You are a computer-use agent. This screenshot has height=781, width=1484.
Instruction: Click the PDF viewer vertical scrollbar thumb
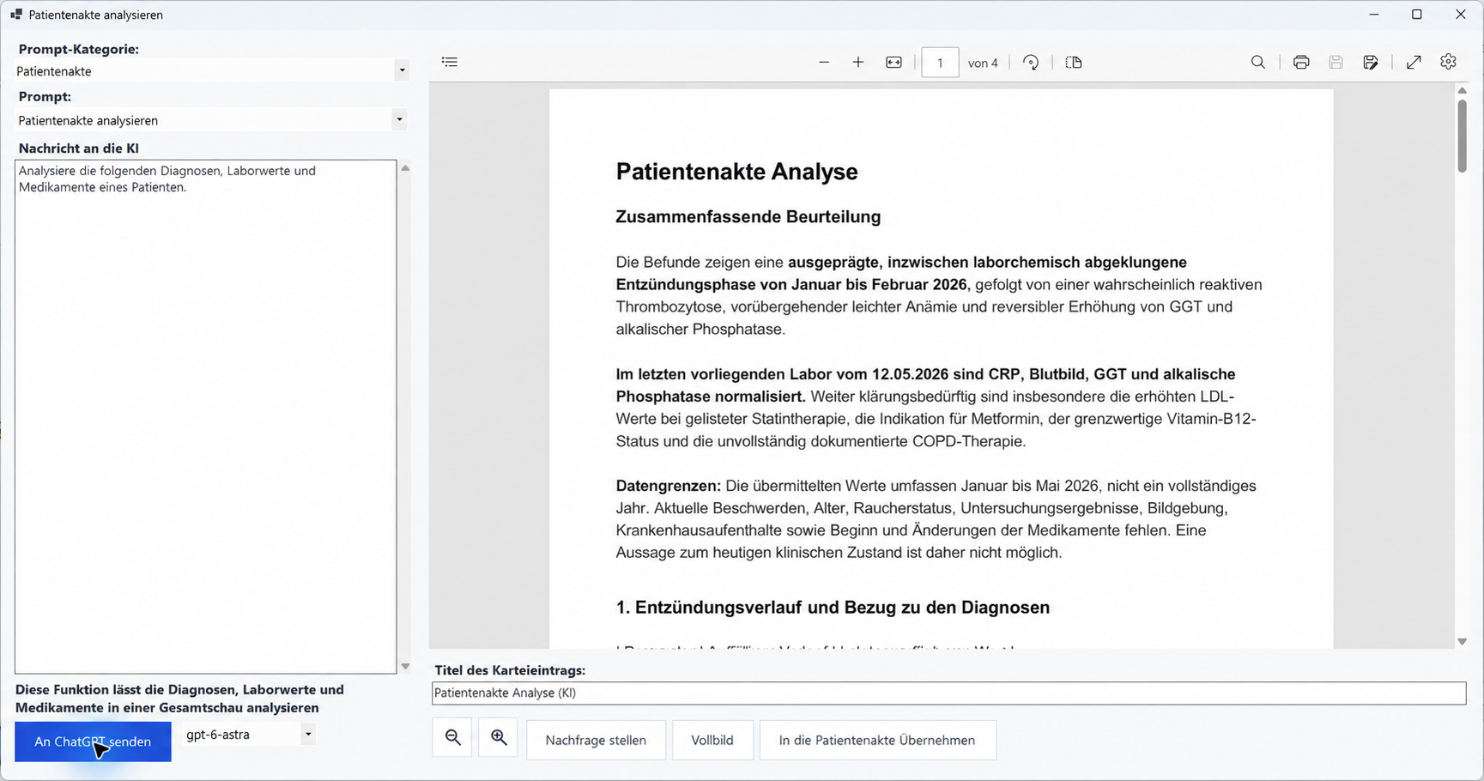1462,136
